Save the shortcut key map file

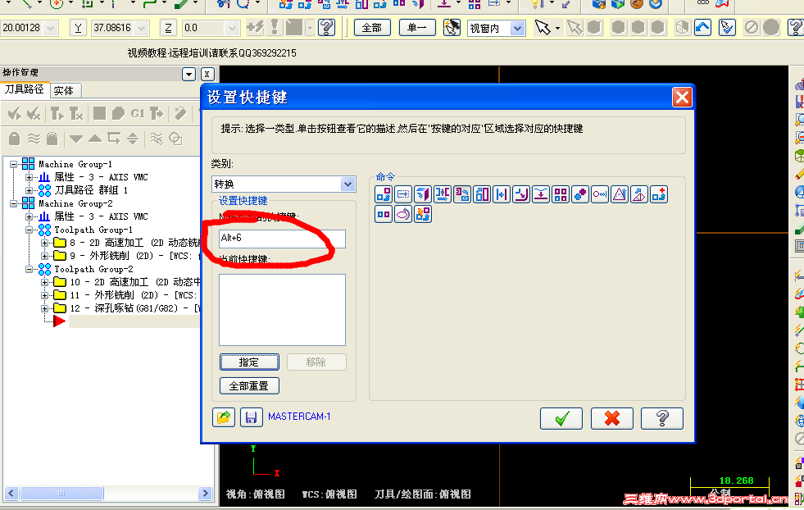(252, 417)
